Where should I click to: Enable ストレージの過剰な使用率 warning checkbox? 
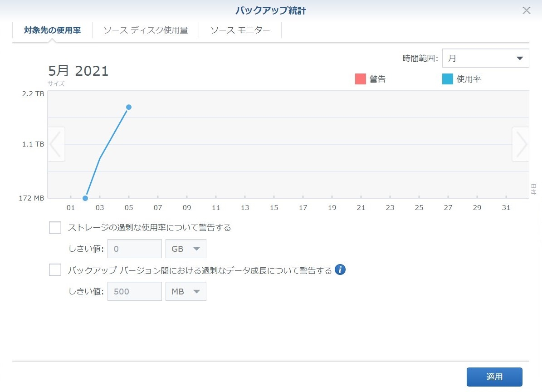tap(55, 227)
